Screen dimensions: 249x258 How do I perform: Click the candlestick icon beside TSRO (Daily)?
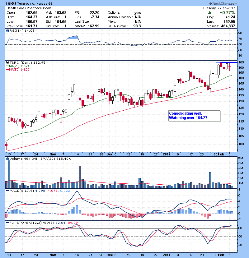(x=7, y=62)
